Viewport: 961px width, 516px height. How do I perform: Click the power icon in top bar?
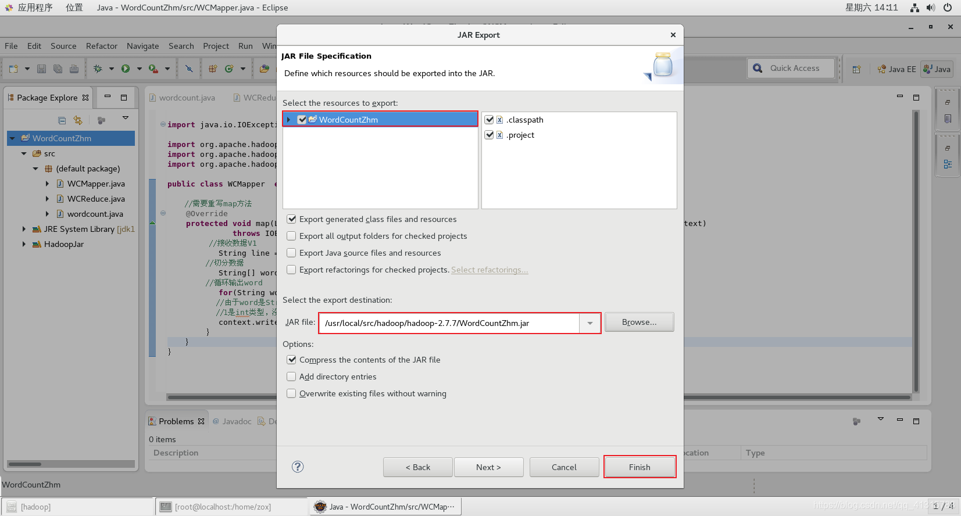pyautogui.click(x=948, y=8)
